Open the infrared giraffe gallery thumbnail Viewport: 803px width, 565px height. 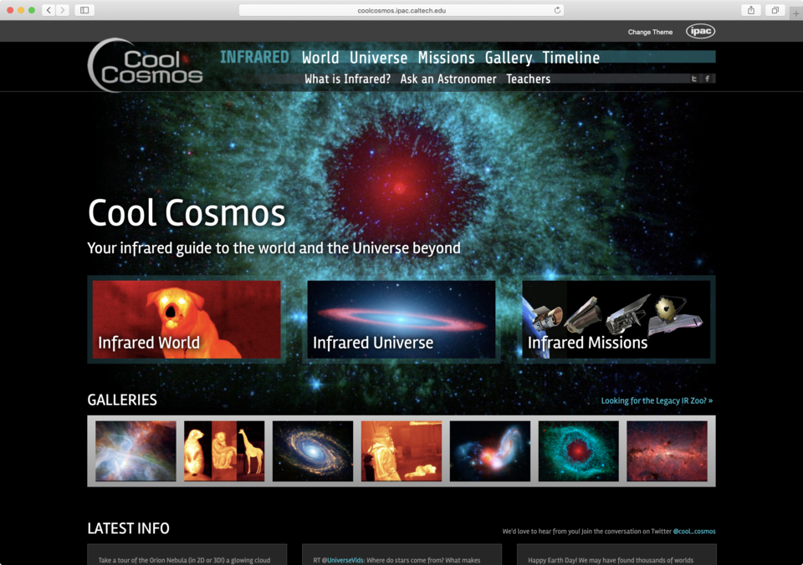click(x=224, y=450)
